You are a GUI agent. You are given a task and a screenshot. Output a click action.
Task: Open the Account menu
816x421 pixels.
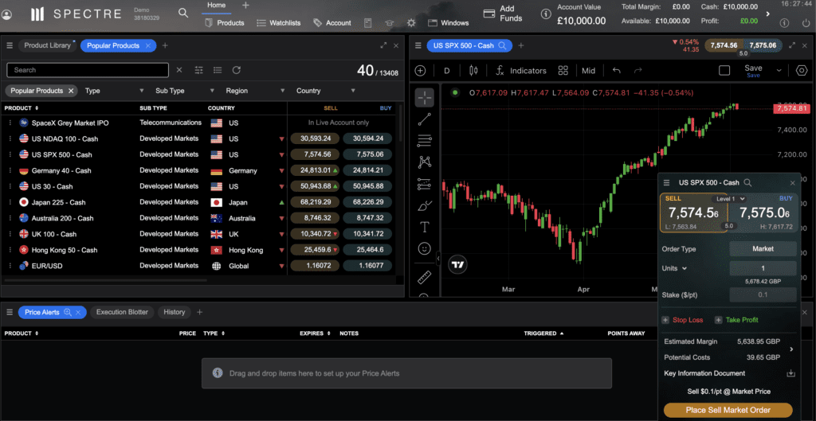click(x=332, y=23)
